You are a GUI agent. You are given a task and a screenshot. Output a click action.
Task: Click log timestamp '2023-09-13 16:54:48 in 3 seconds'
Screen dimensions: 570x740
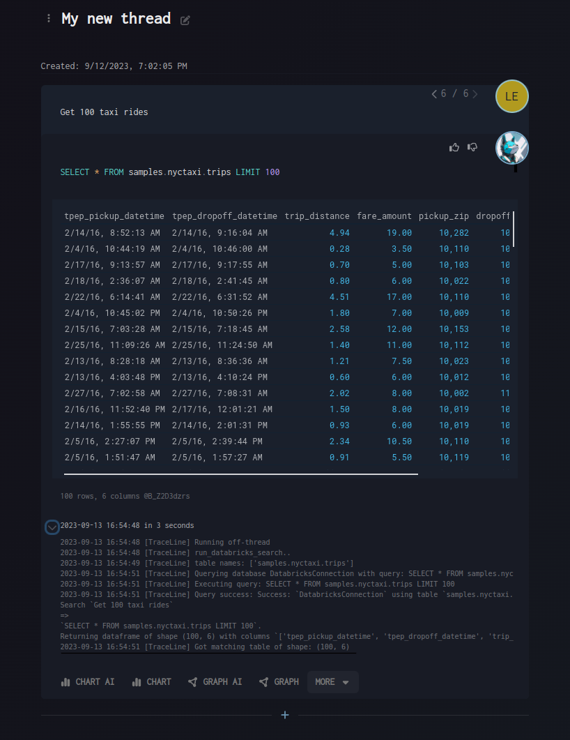(x=128, y=525)
